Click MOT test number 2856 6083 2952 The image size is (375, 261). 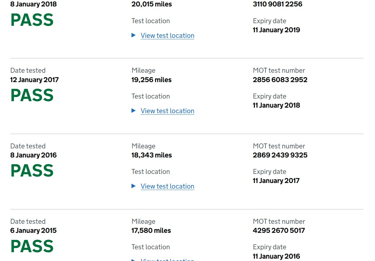pyautogui.click(x=280, y=80)
